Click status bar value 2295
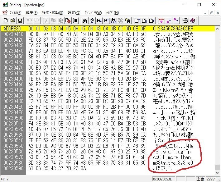 pyautogui.click(x=210, y=179)
